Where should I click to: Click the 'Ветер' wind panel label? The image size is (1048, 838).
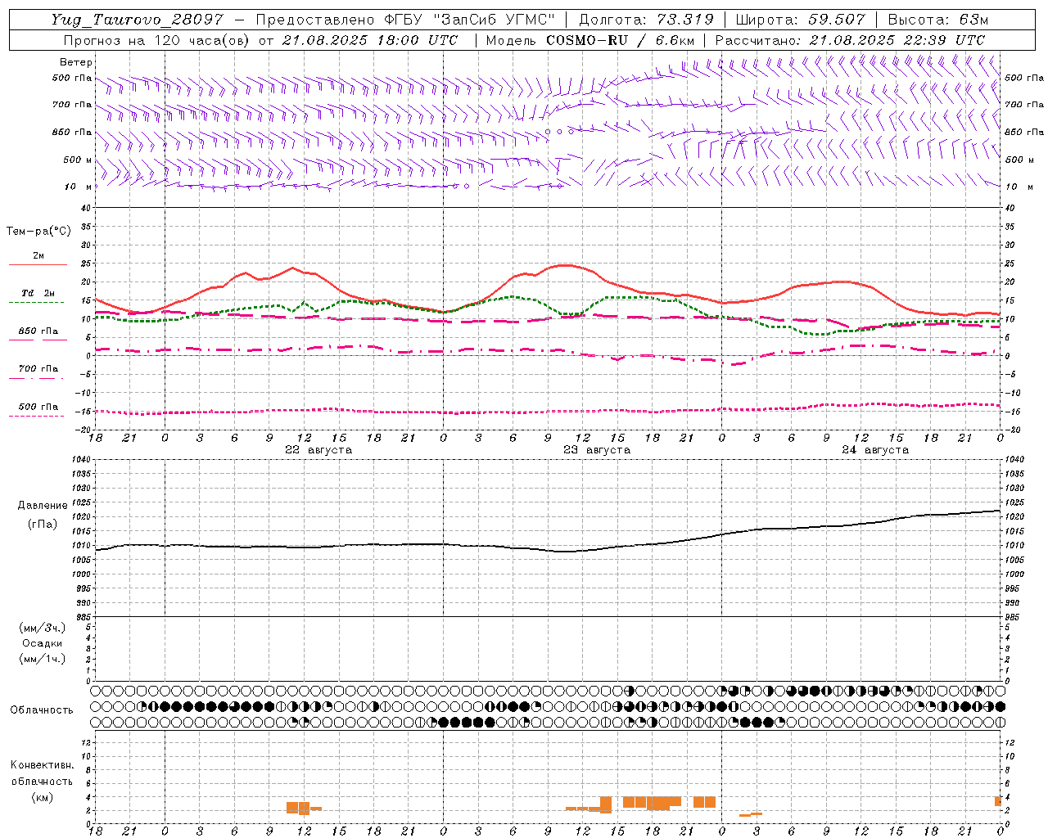[76, 62]
